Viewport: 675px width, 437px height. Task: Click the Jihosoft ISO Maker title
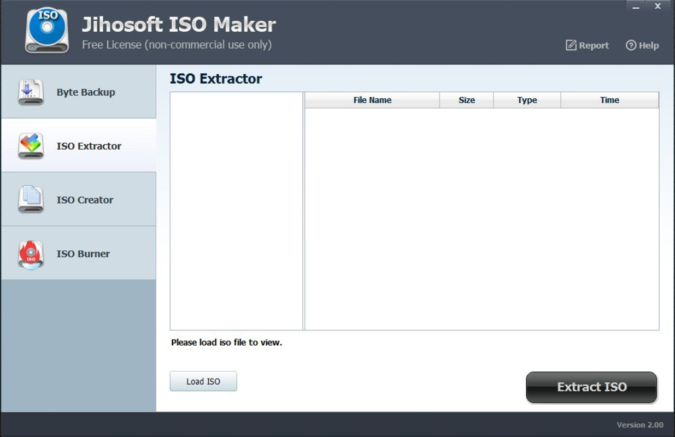[x=179, y=25]
